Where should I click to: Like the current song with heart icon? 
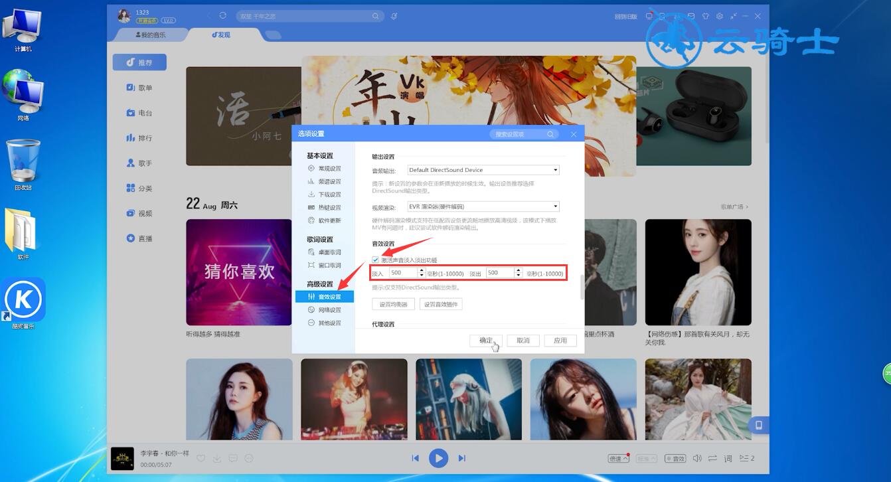[x=200, y=458]
